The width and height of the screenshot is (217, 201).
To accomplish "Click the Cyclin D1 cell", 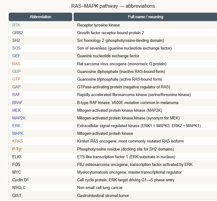I will (21, 180).
